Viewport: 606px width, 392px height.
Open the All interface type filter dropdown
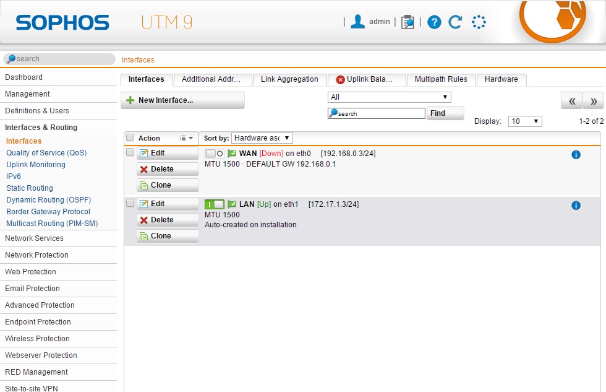(x=389, y=97)
